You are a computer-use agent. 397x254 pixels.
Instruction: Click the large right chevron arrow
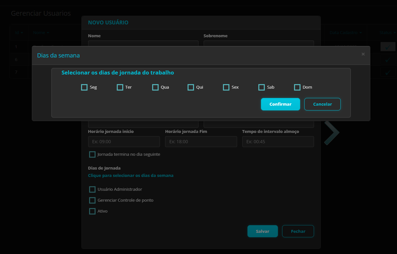pyautogui.click(x=332, y=133)
